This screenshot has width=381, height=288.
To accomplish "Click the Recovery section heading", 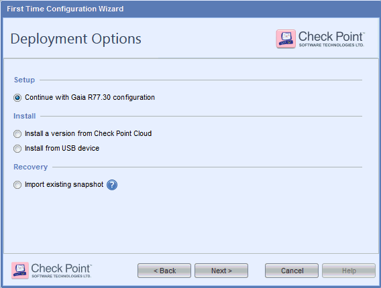I will coord(31,167).
